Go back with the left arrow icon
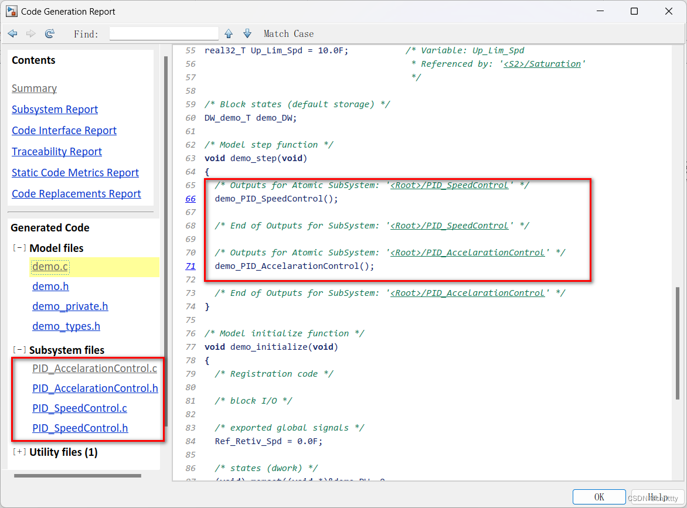Image resolution: width=687 pixels, height=508 pixels. [13, 34]
